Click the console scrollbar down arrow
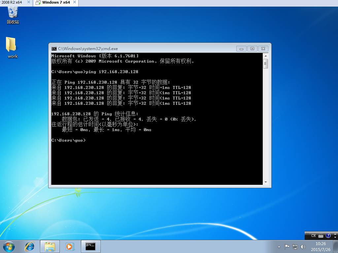The width and height of the screenshot is (338, 253). [x=265, y=182]
